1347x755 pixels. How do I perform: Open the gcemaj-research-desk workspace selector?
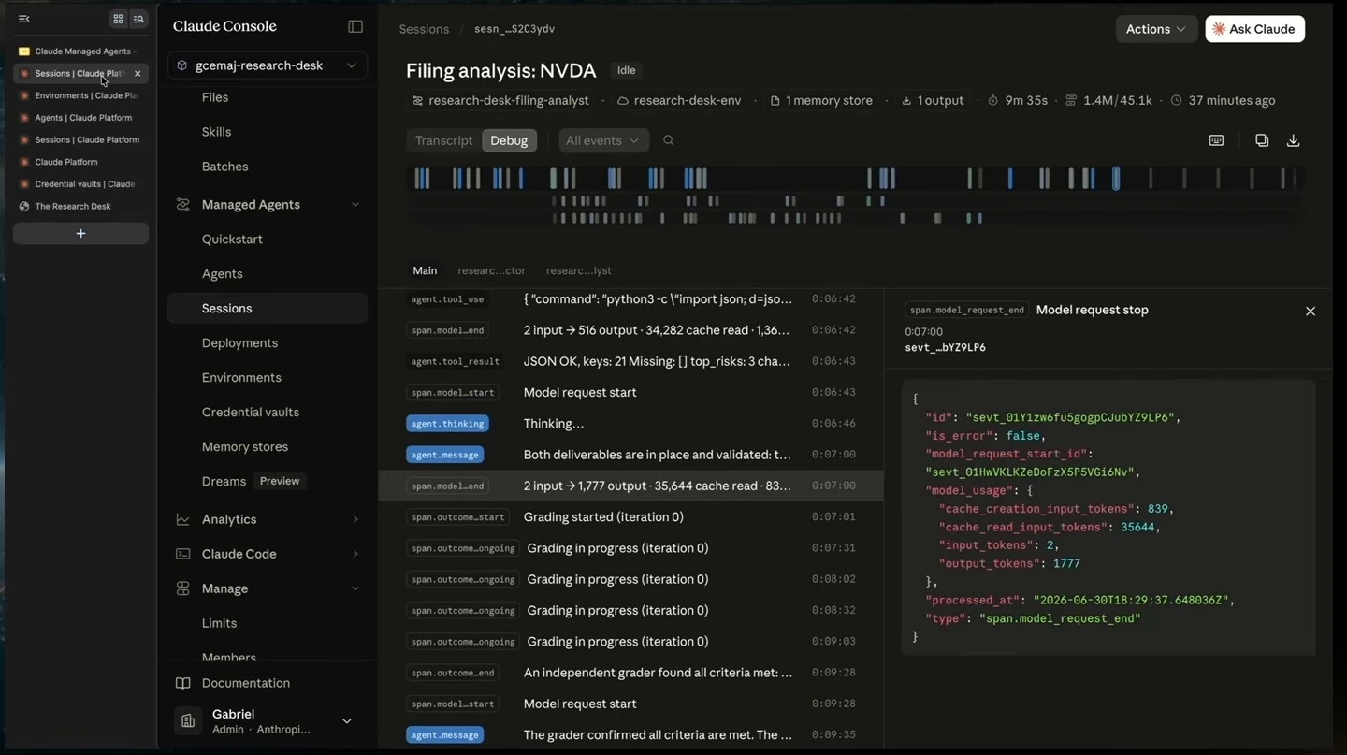click(x=268, y=65)
